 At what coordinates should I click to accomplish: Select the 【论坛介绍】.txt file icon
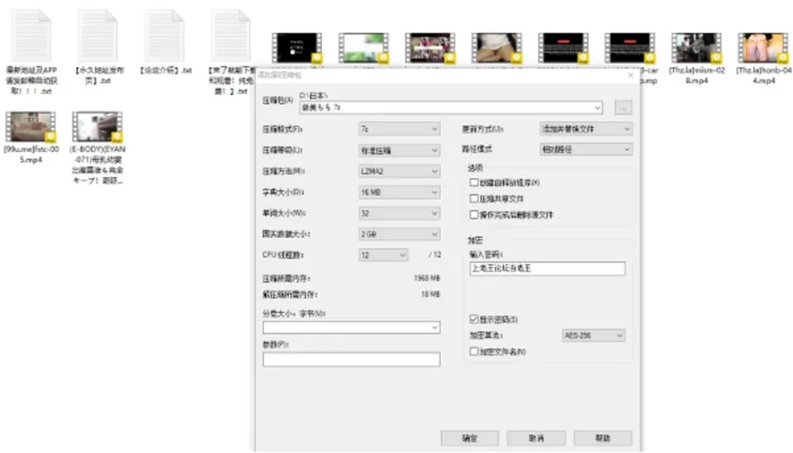(x=164, y=36)
